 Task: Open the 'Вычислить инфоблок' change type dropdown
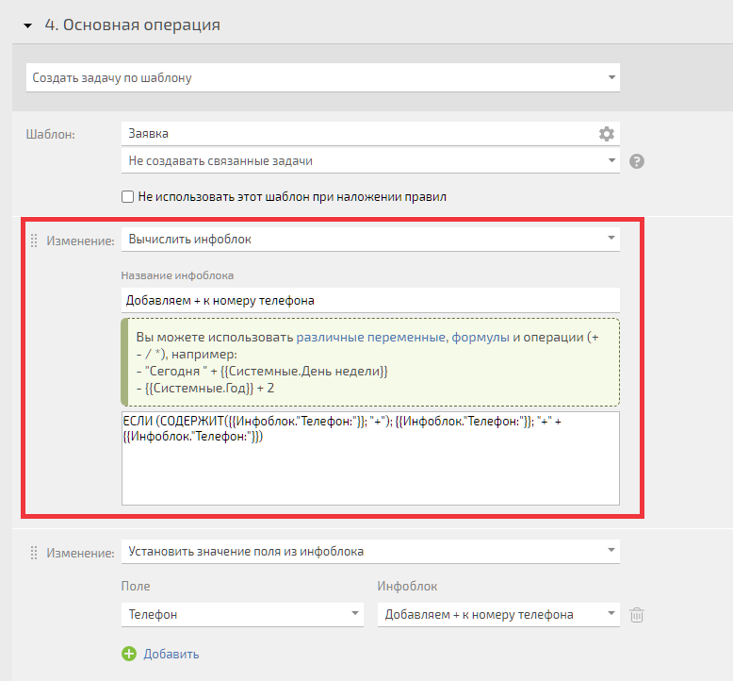click(x=370, y=240)
